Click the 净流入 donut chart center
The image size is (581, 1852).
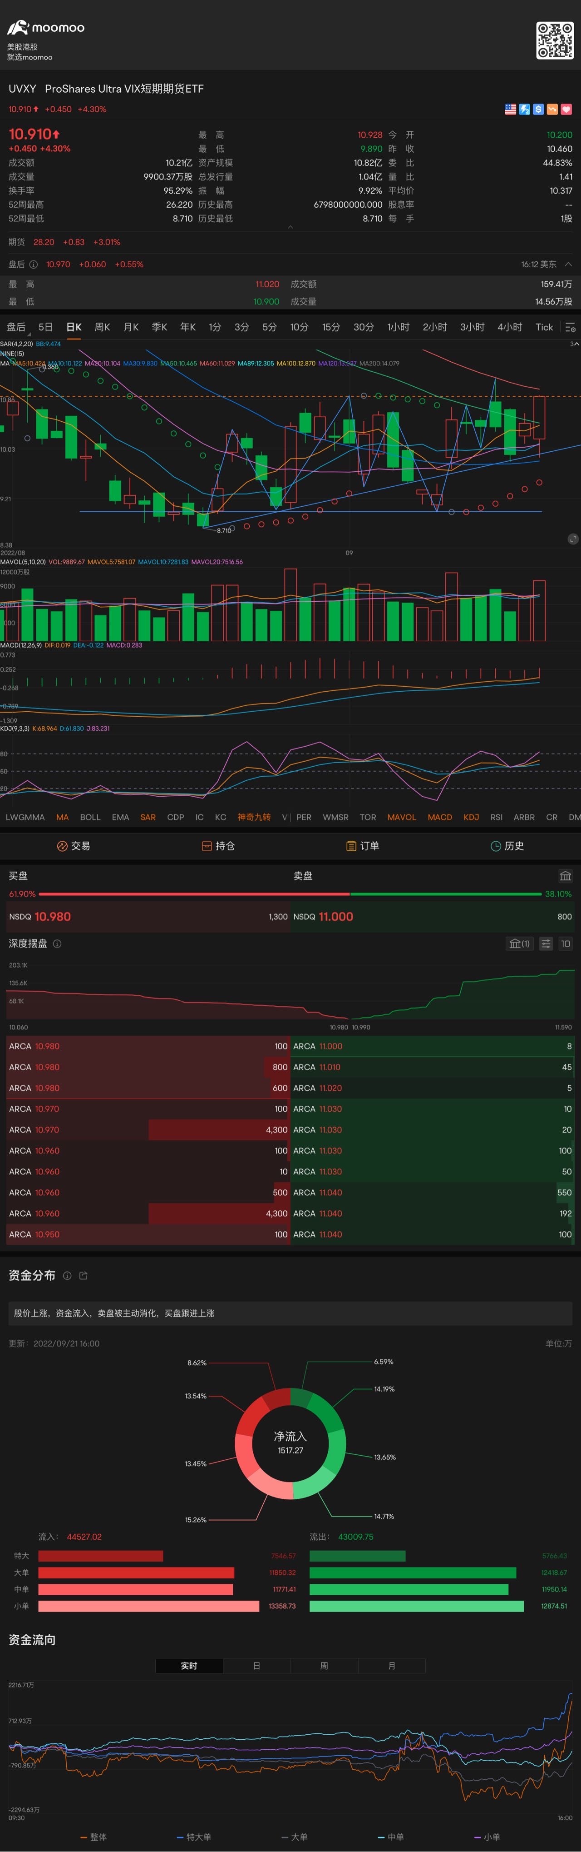click(290, 1443)
